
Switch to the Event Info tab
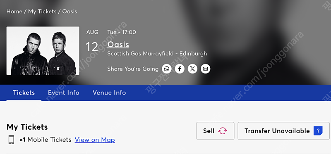click(64, 93)
